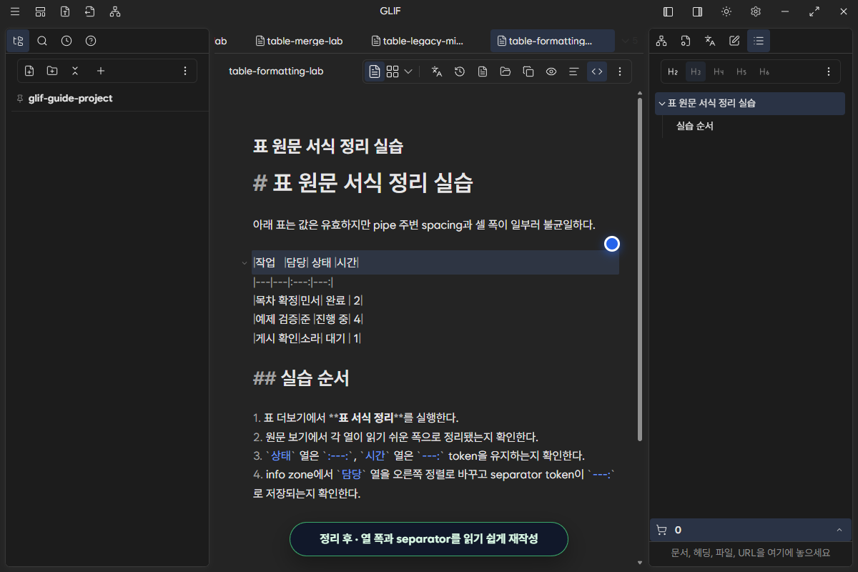This screenshot has height=572, width=858.
Task: Click the text alignment lines icon
Action: (573, 71)
